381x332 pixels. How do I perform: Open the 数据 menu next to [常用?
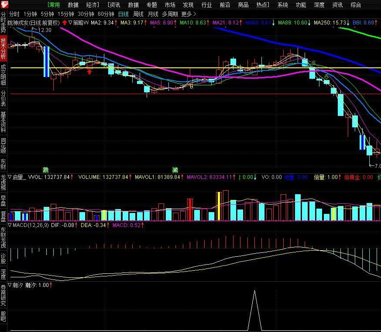[73, 5]
